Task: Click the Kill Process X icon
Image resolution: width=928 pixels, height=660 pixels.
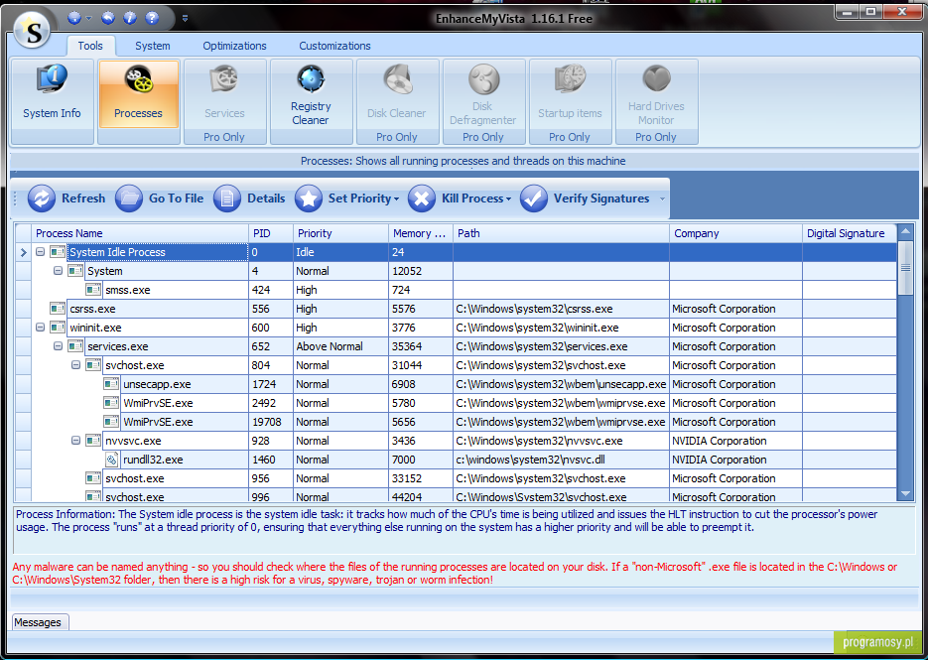Action: tap(422, 198)
